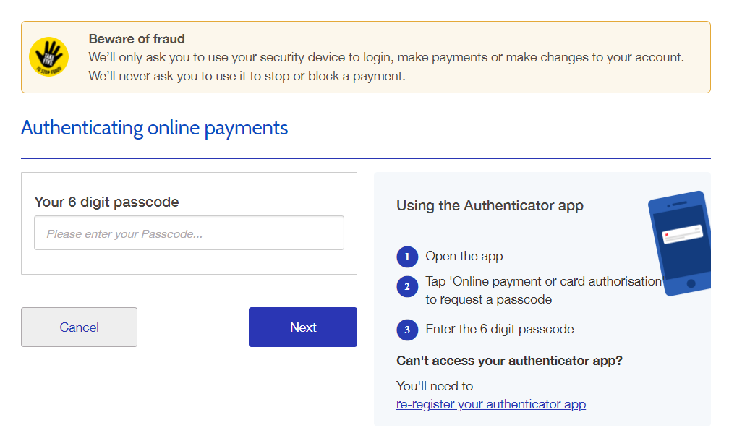Focus the 6 digit passcode input field
The height and width of the screenshot is (446, 729).
(189, 233)
